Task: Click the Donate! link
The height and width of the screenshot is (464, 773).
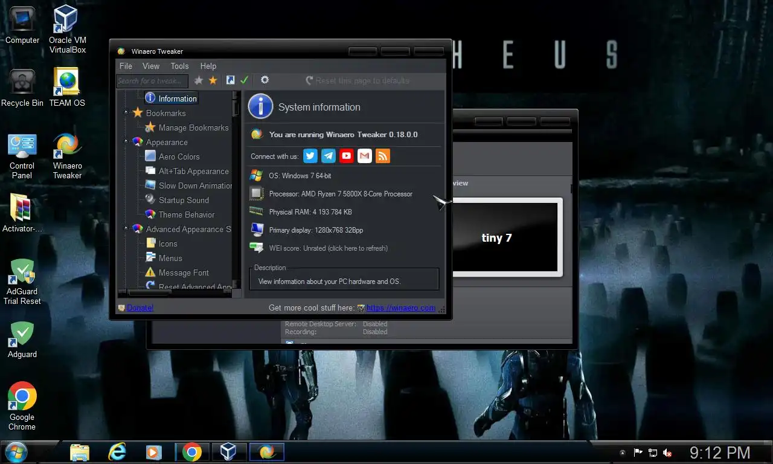Action: click(x=140, y=308)
